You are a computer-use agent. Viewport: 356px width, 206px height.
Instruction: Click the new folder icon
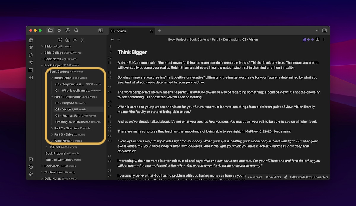point(67,40)
